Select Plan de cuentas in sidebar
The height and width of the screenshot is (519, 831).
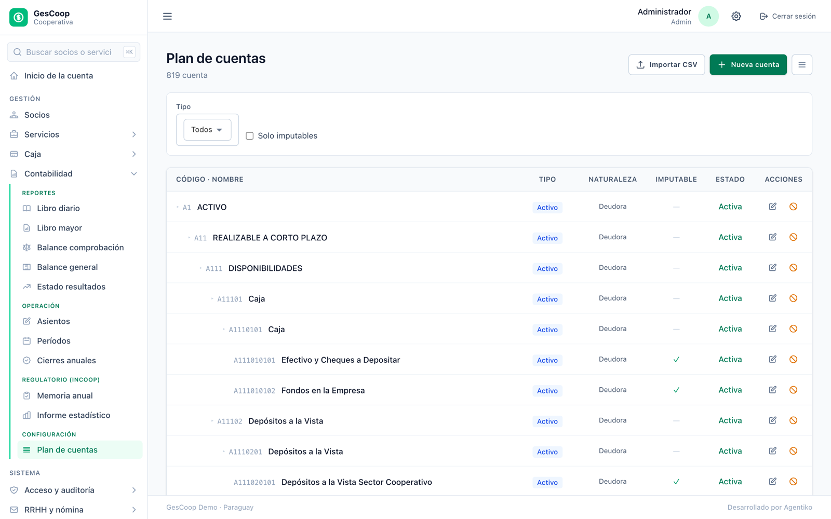click(80, 450)
